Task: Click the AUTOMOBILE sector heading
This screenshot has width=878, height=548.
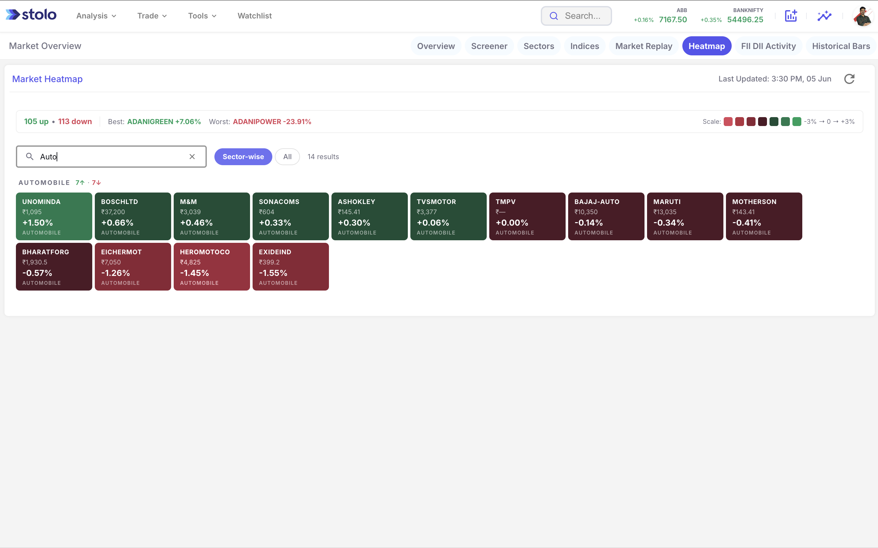Action: point(44,183)
